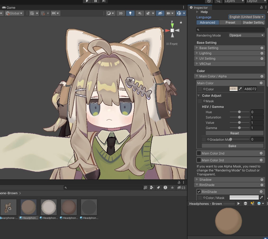Select the Advanced tab
268x239 pixels.
pos(208,23)
